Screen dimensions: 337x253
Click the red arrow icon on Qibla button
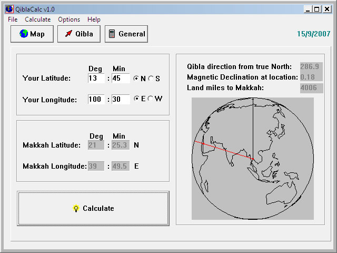pos(68,34)
